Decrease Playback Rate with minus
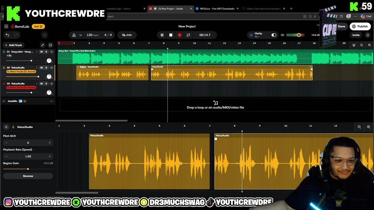The image size is (374, 210). (x=6, y=156)
